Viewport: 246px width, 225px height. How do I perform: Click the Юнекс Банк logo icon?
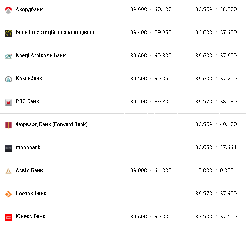point(8,217)
